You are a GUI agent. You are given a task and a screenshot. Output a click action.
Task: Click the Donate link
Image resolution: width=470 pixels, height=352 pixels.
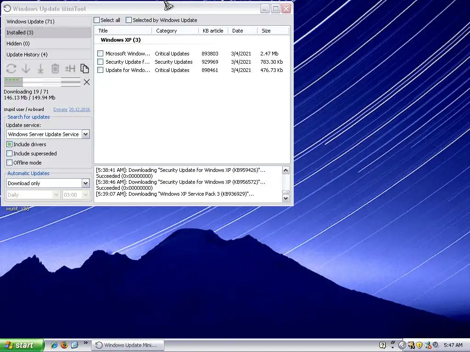click(x=60, y=110)
